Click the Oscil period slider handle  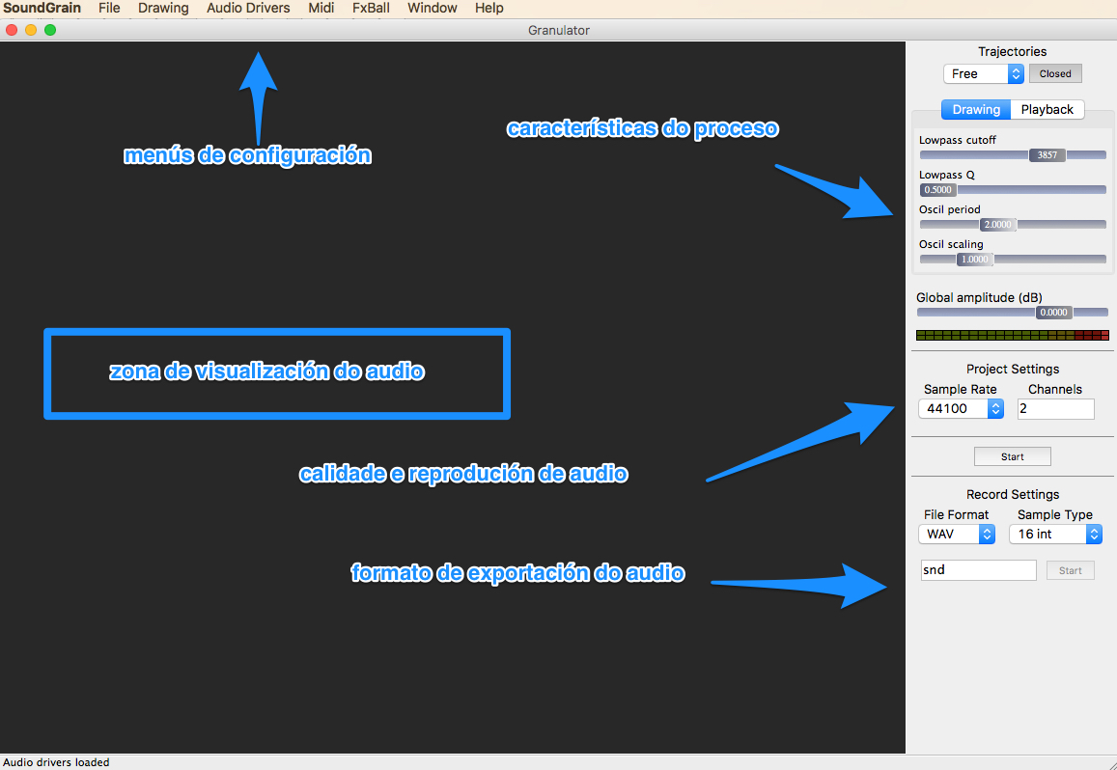(x=997, y=225)
